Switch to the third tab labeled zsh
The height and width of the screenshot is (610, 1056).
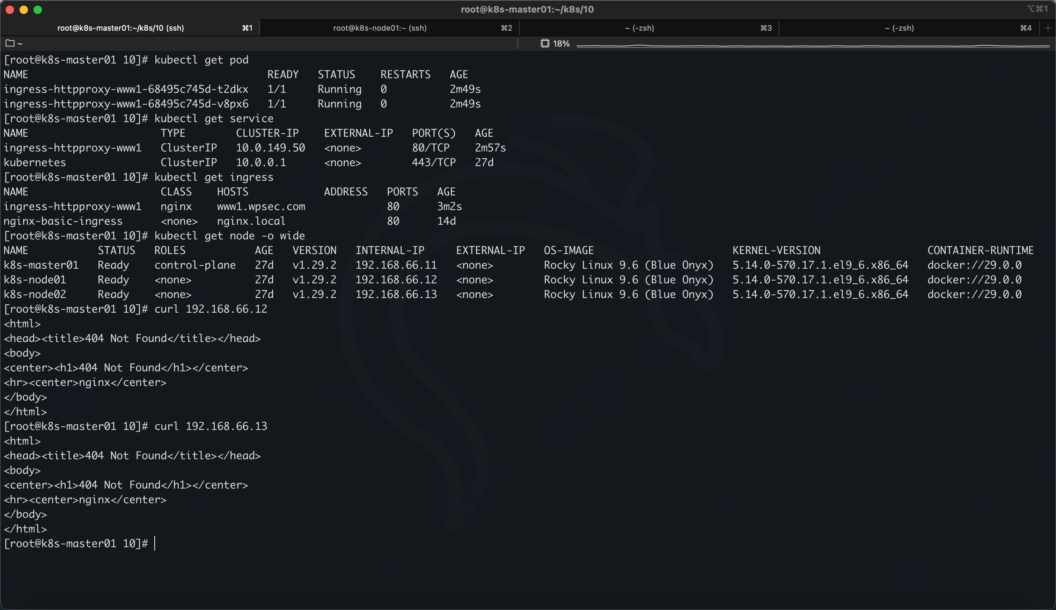(639, 28)
